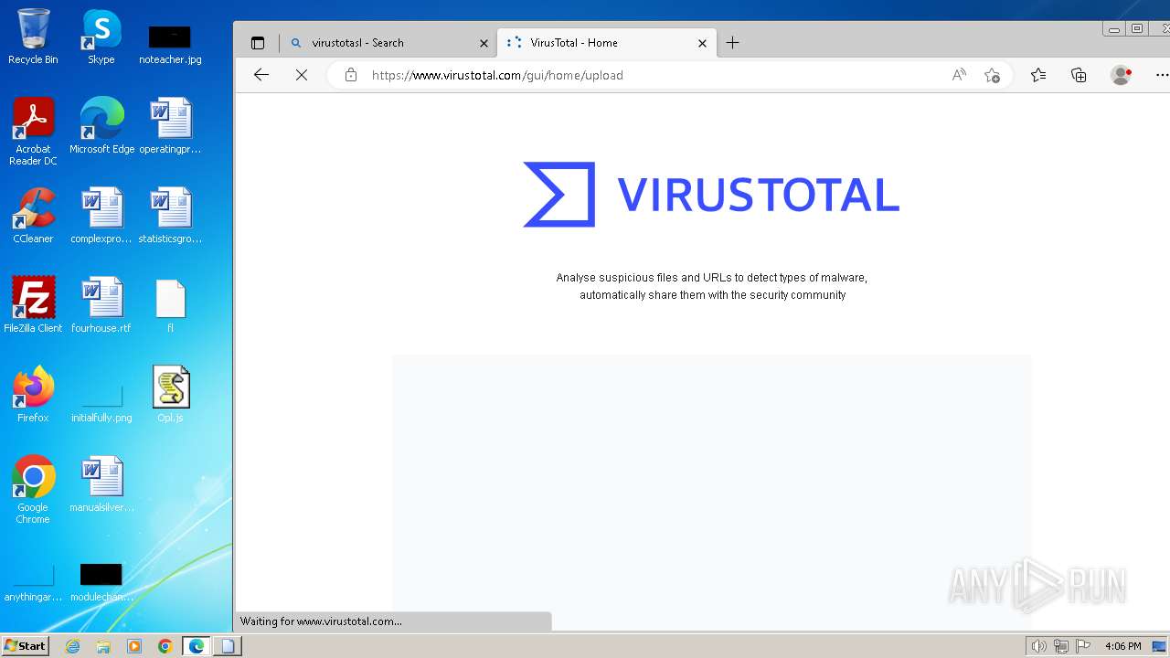Open the media player taskbar icon

click(134, 646)
